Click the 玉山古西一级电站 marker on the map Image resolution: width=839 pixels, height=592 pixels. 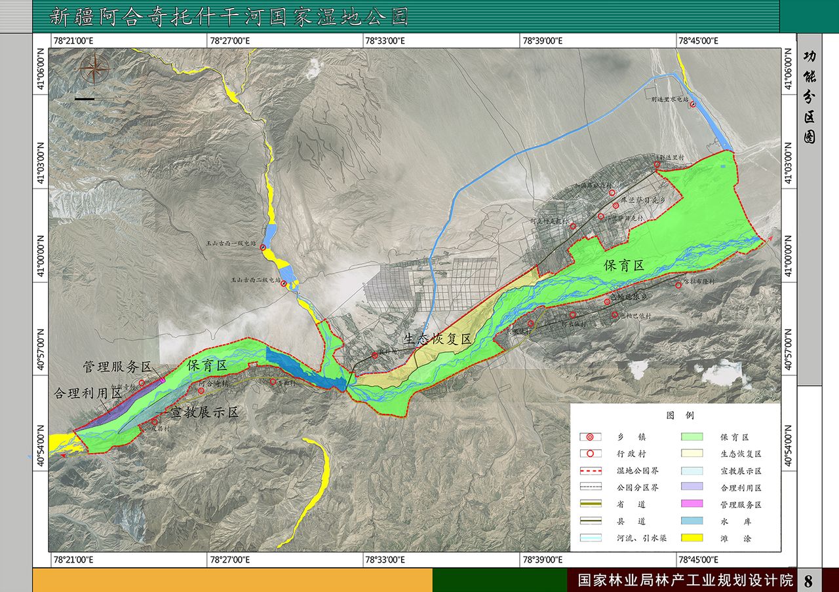263,248
